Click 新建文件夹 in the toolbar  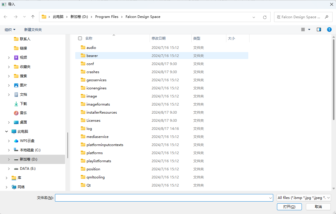(x=33, y=29)
